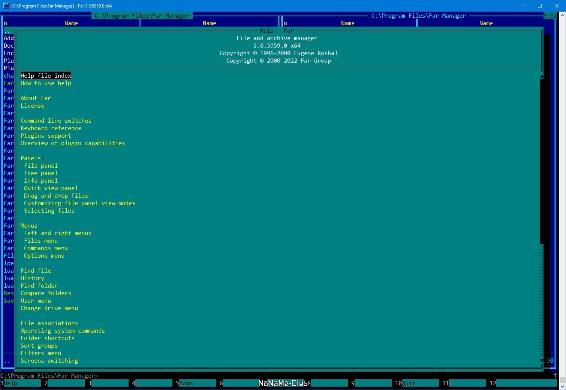This screenshot has height=390, width=566.
Task: Click the F5 Zoom key bar button
Action: [196, 383]
